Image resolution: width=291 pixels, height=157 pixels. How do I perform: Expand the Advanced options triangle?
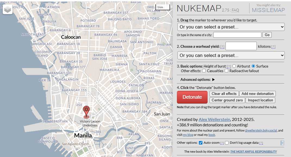coord(213,80)
